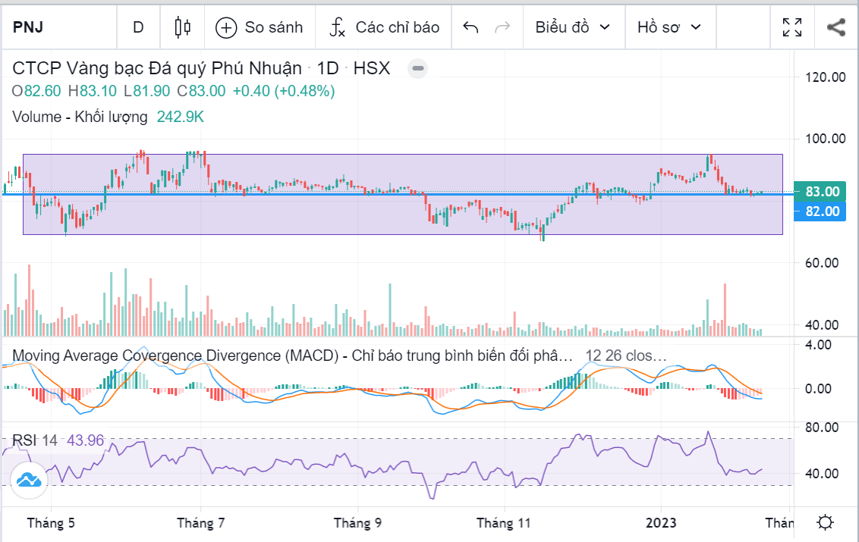Image resolution: width=859 pixels, height=542 pixels.
Task: Collapse the chart legend with gray minus button
Action: pos(417,69)
